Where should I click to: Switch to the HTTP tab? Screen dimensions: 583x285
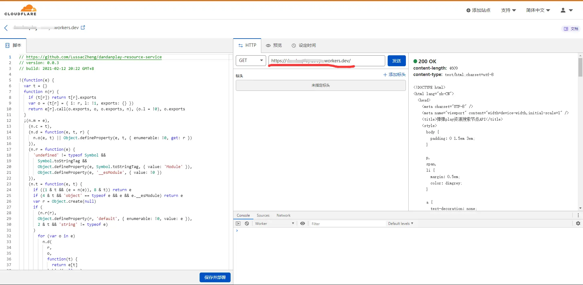click(247, 45)
